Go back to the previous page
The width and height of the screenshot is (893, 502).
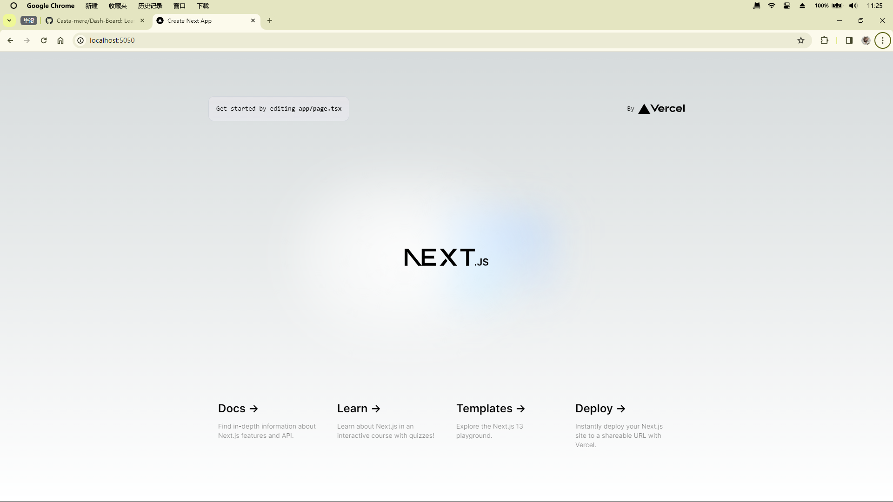[10, 40]
